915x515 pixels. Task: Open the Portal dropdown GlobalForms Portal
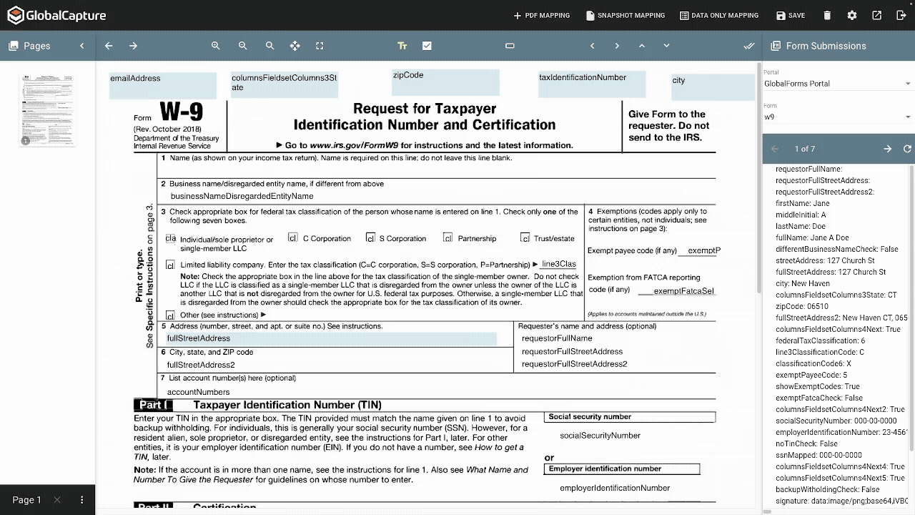pos(837,84)
